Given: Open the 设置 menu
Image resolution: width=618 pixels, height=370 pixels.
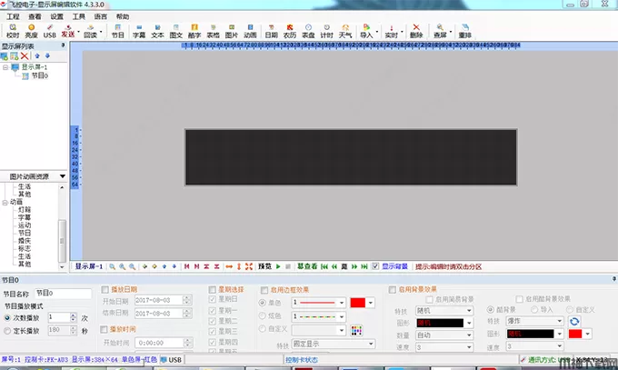Looking at the screenshot, I should point(57,16).
